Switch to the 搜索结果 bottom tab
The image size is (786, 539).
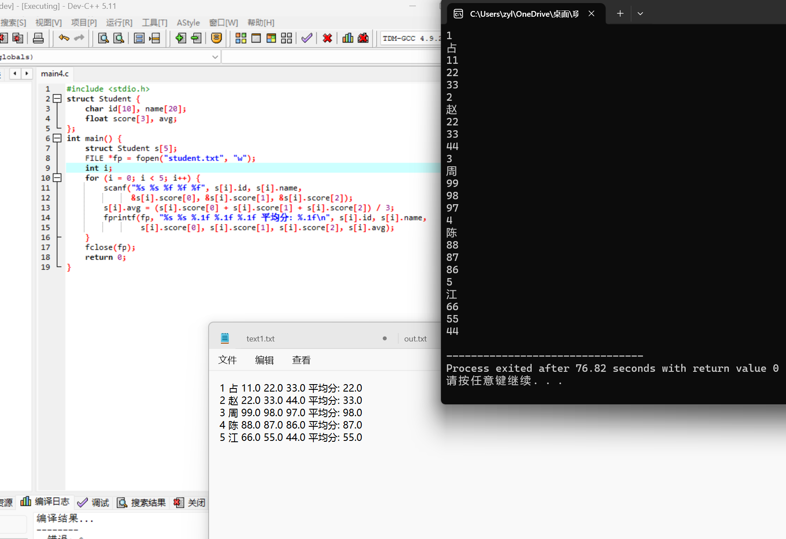[x=141, y=502]
